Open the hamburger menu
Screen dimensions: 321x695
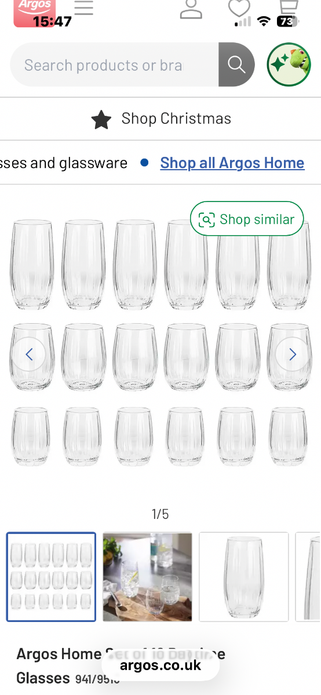coord(84,8)
